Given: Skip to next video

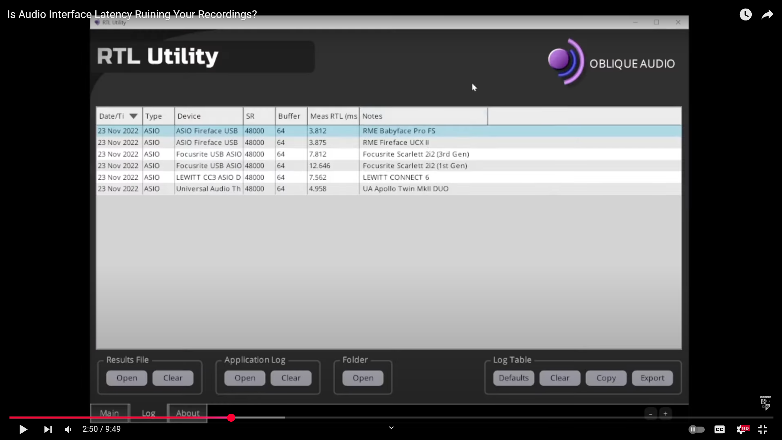Looking at the screenshot, I should [48, 429].
